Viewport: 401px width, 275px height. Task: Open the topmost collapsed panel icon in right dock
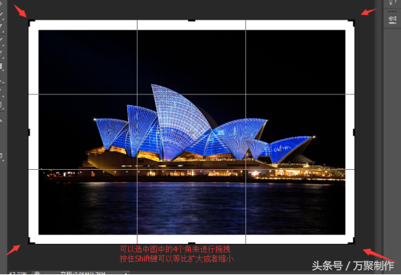tap(392, 3)
